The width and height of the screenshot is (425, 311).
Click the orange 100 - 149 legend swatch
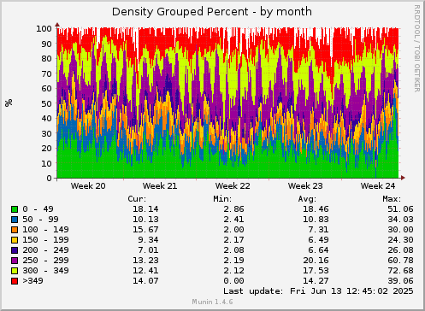point(15,230)
